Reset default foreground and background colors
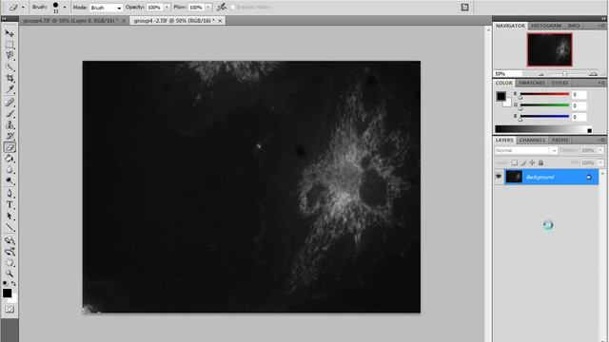The image size is (609, 342). click(x=5, y=283)
